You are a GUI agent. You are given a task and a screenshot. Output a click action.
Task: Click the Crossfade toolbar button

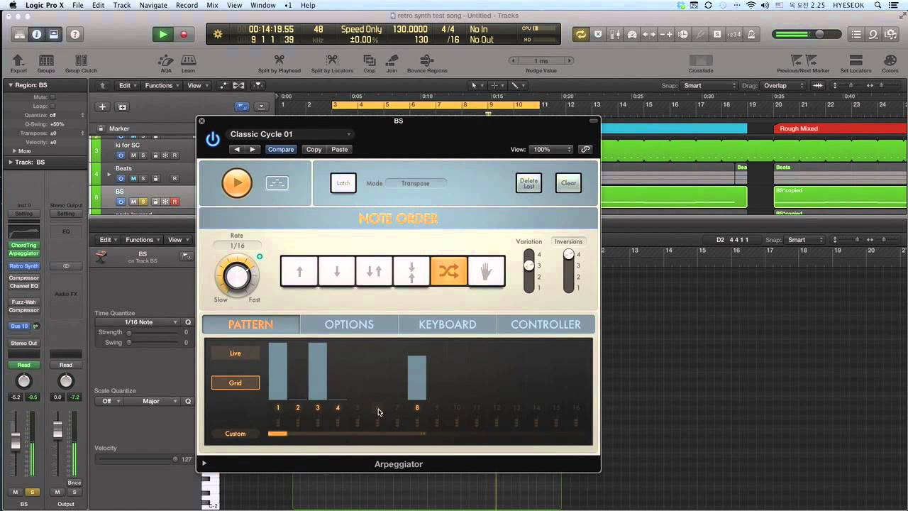701,63
